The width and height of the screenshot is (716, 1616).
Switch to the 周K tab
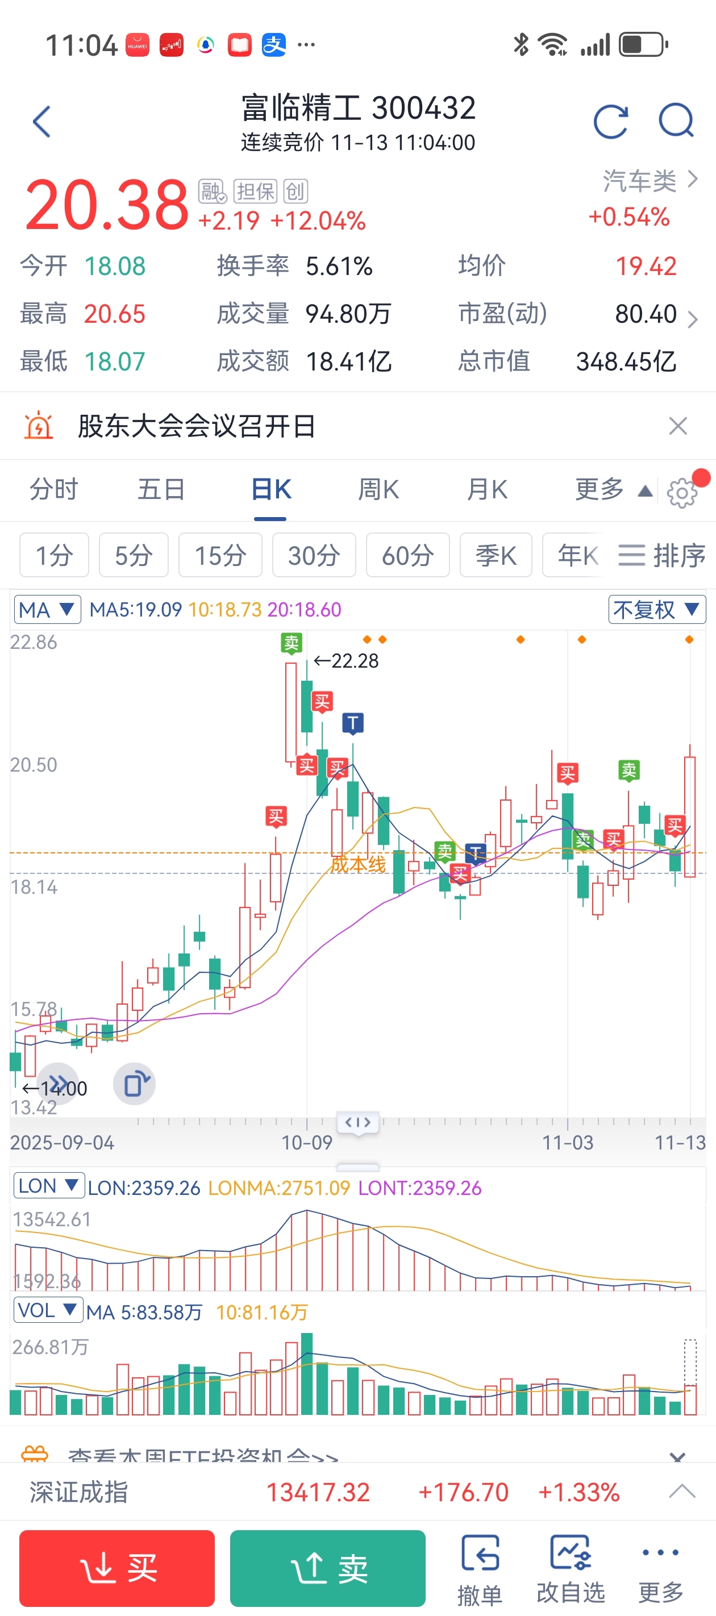(378, 489)
